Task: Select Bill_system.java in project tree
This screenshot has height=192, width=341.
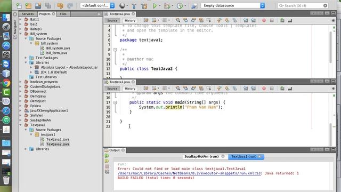Action: pos(58,48)
